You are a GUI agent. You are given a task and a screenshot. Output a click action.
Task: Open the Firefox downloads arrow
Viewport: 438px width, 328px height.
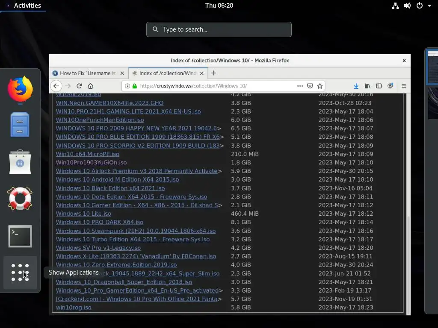[356, 86]
